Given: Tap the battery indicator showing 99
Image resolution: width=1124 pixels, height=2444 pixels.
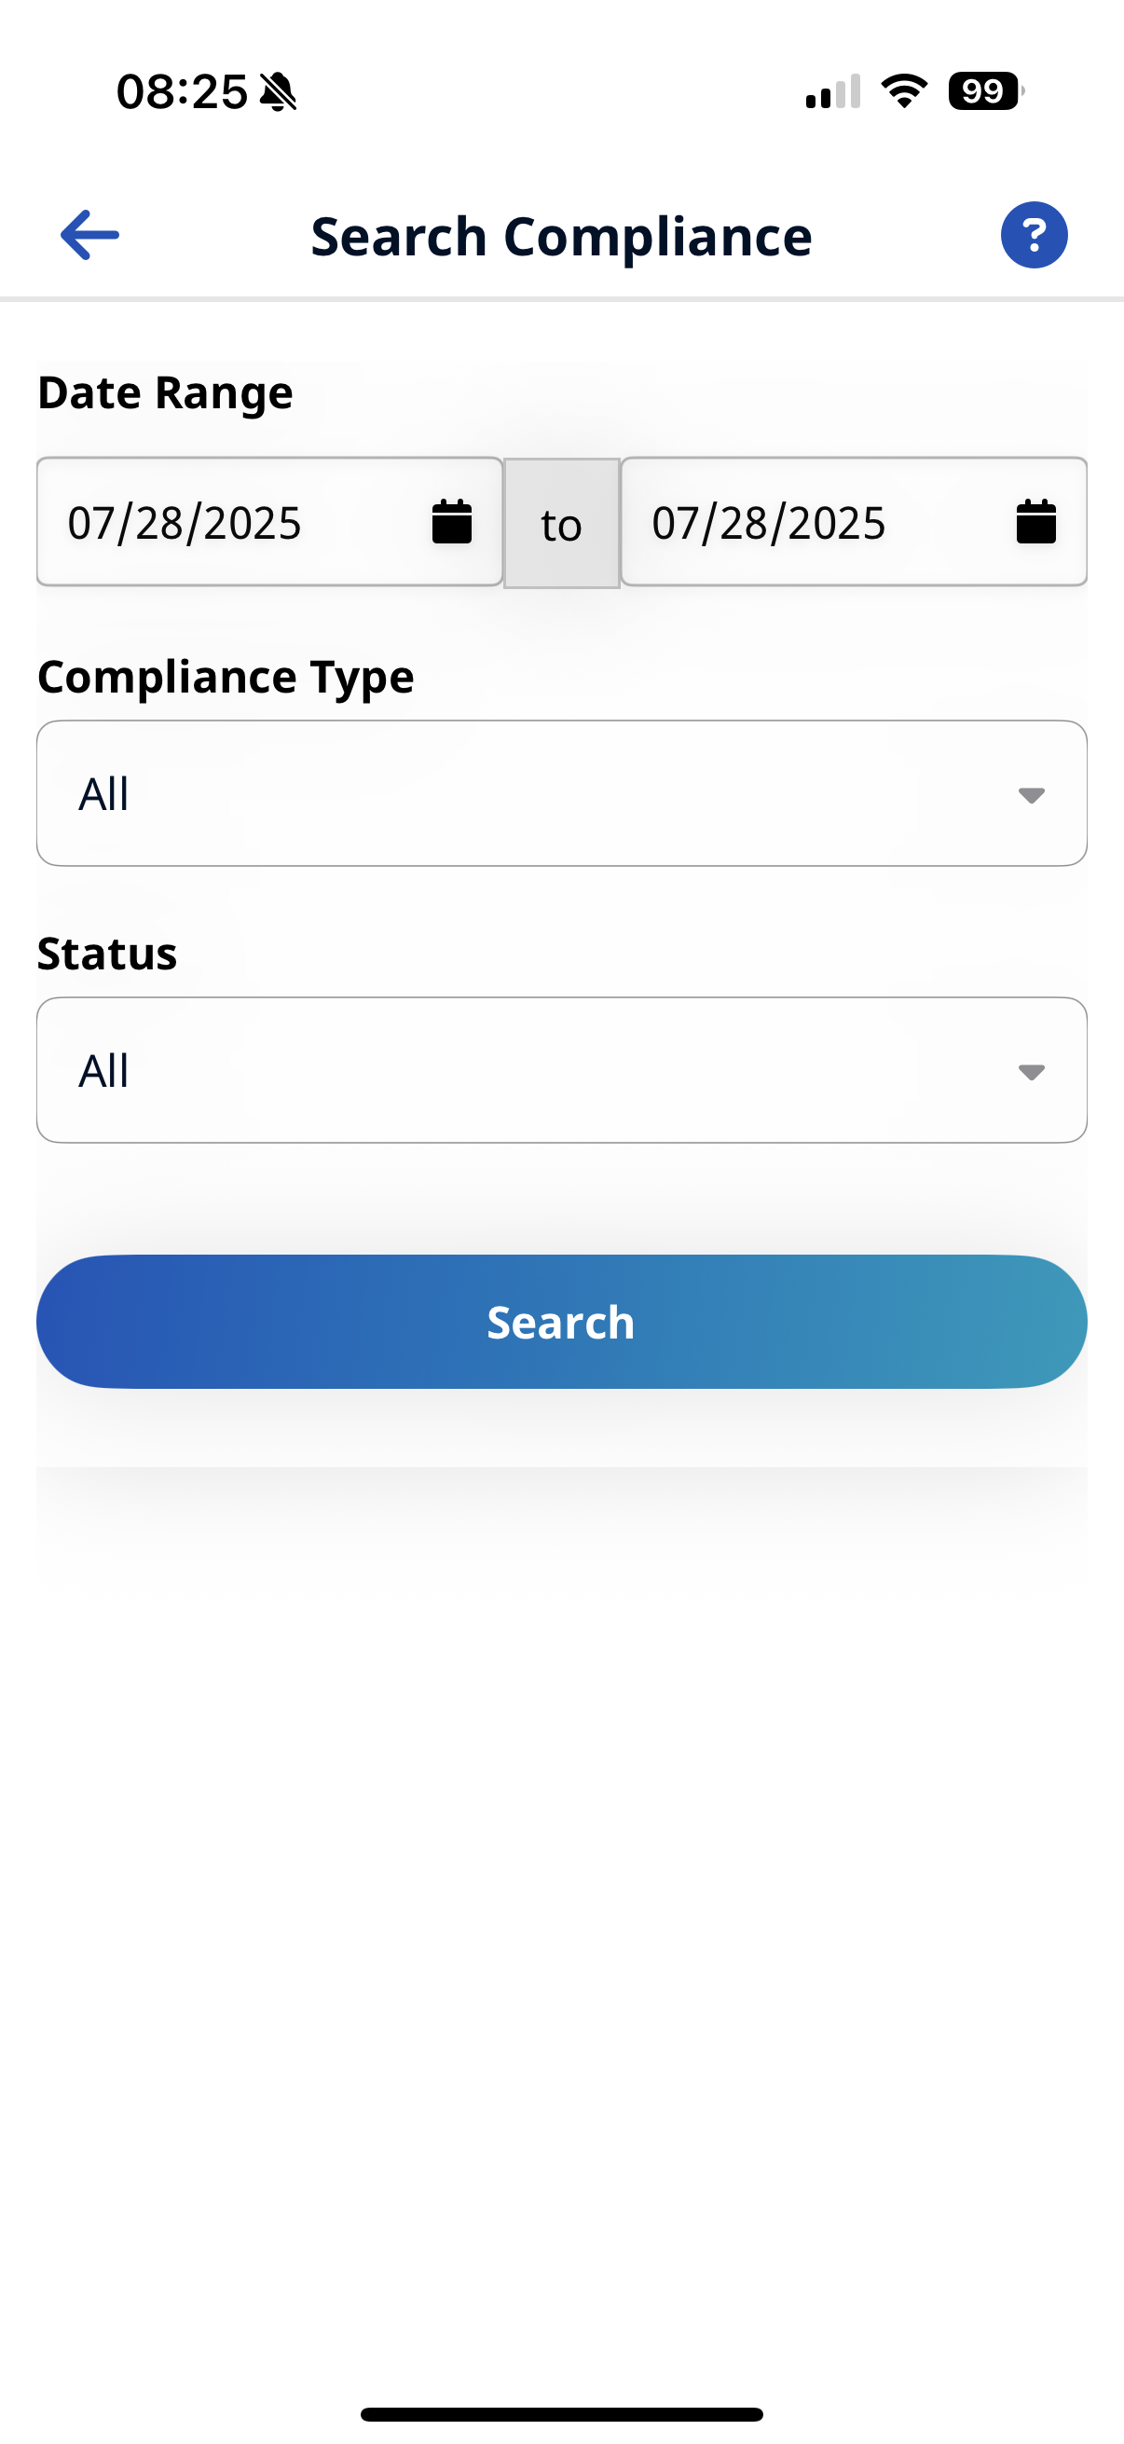Looking at the screenshot, I should [x=984, y=91].
